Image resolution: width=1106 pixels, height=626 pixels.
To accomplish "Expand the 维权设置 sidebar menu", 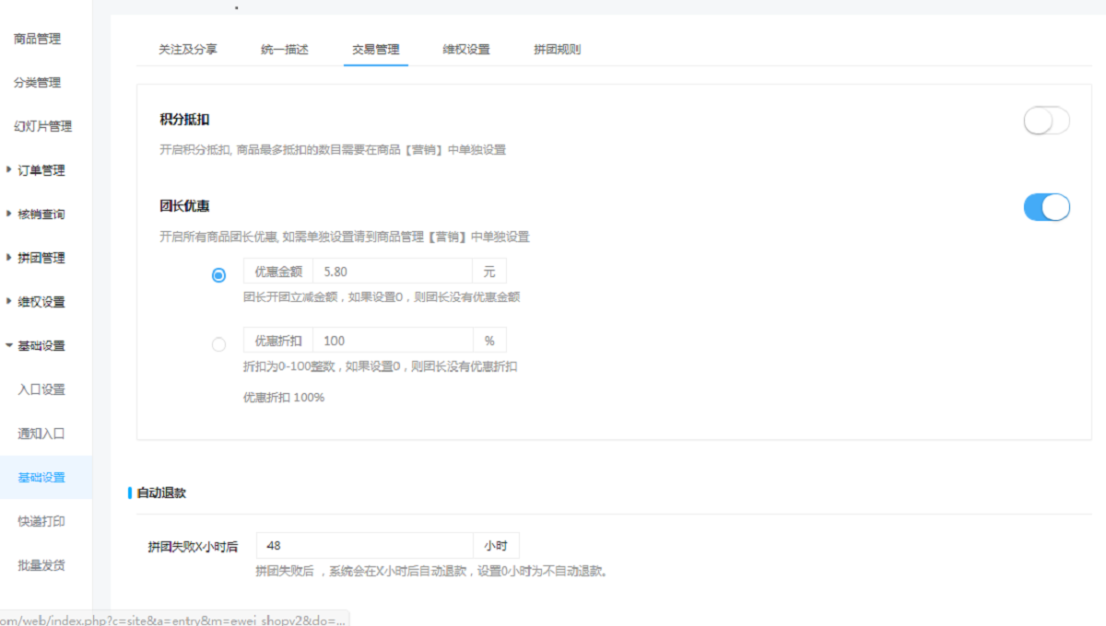I will [41, 302].
